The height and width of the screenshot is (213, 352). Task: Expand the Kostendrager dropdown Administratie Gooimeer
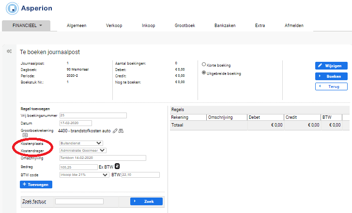[83, 151]
